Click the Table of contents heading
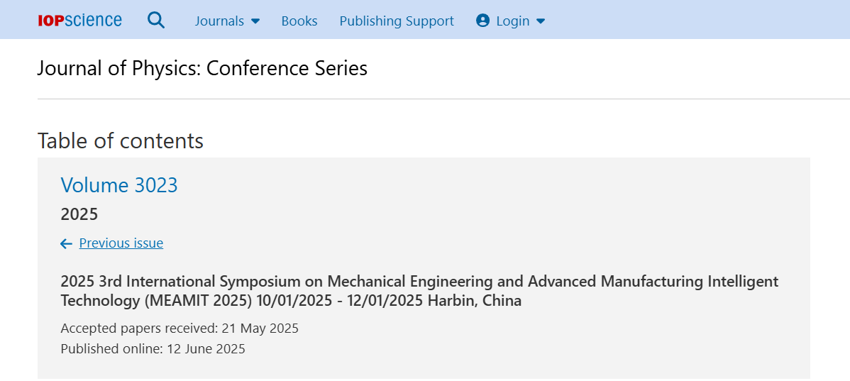Image resolution: width=850 pixels, height=381 pixels. pos(121,141)
